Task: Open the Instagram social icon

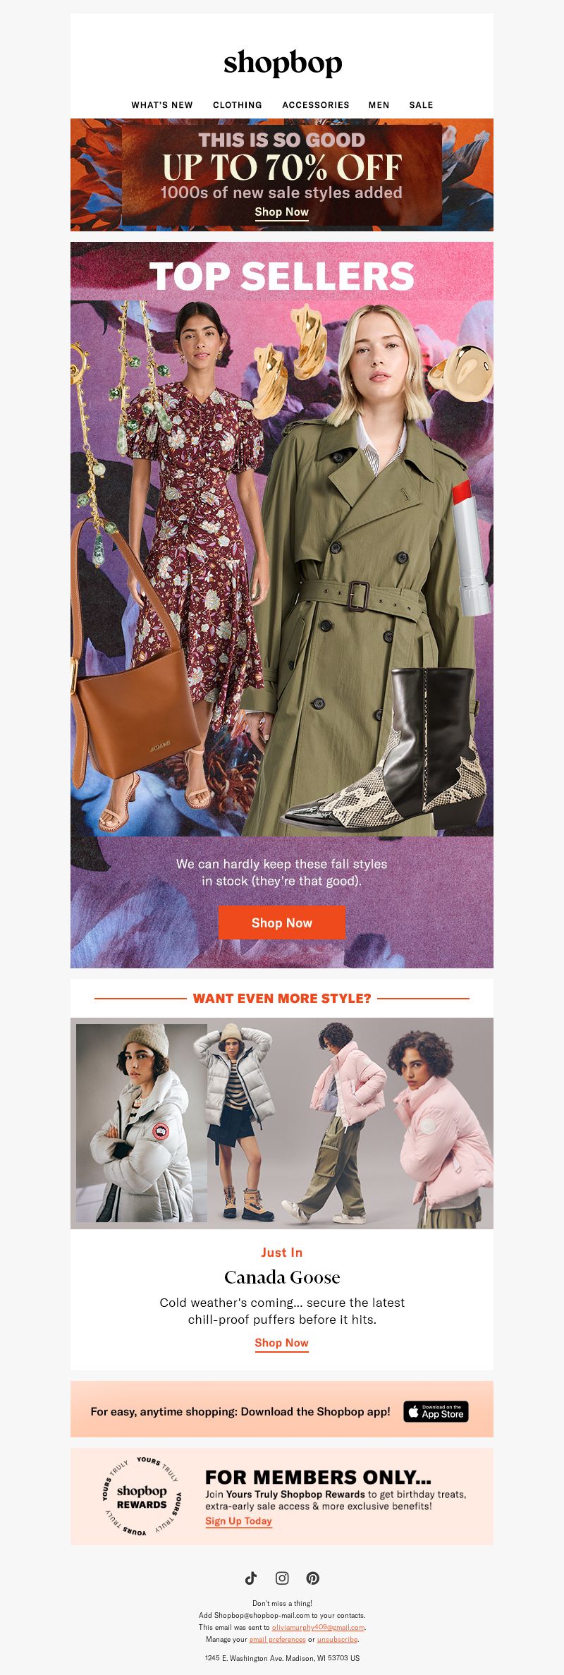Action: pyautogui.click(x=282, y=1578)
